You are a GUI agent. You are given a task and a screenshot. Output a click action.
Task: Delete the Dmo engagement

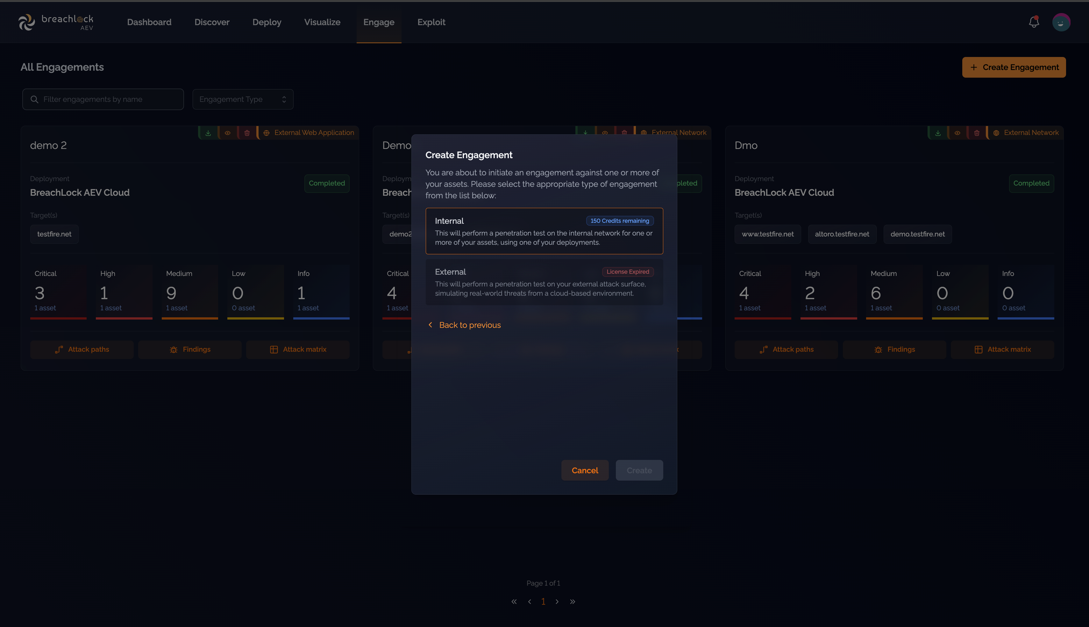click(x=977, y=133)
